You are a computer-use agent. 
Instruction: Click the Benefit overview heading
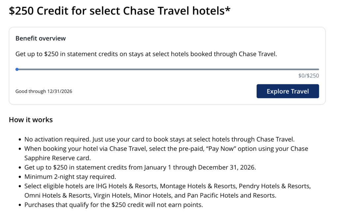pos(40,38)
